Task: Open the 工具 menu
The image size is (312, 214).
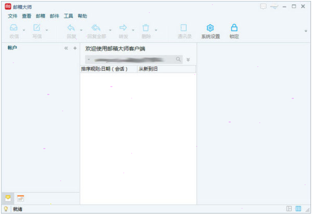Action: point(68,16)
